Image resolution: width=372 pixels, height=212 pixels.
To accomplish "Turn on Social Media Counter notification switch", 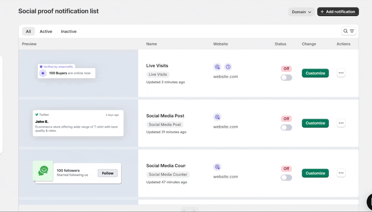I will tap(286, 178).
